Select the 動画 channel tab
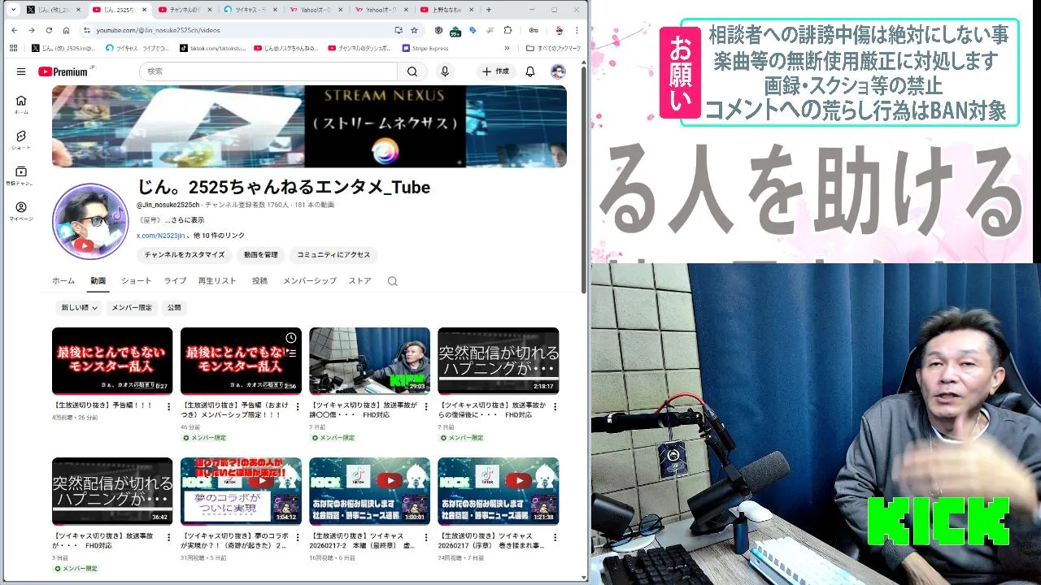Image resolution: width=1041 pixels, height=585 pixels. point(98,281)
